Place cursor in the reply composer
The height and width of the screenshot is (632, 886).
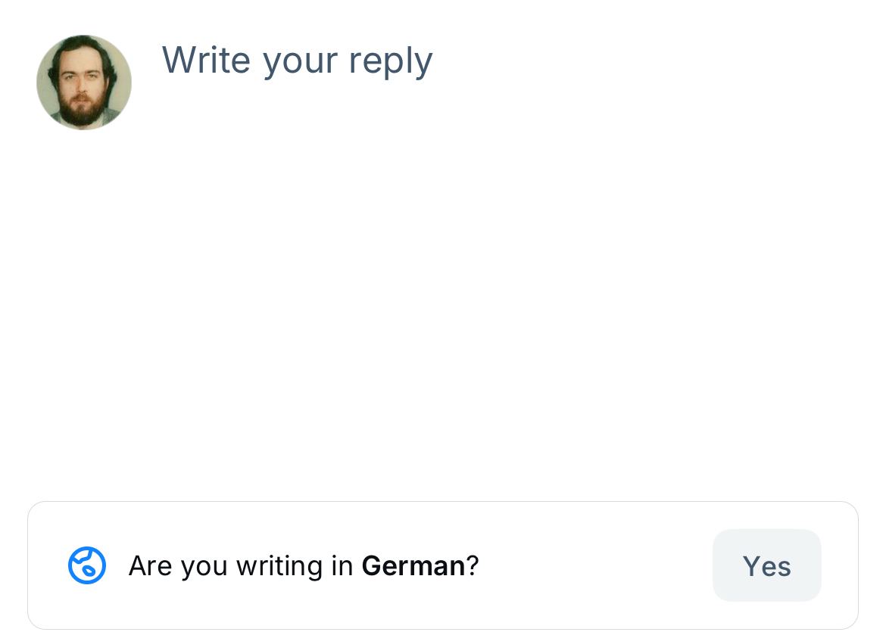[454, 227]
